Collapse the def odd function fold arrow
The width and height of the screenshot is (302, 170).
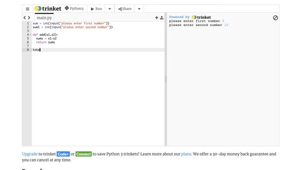(30, 34)
